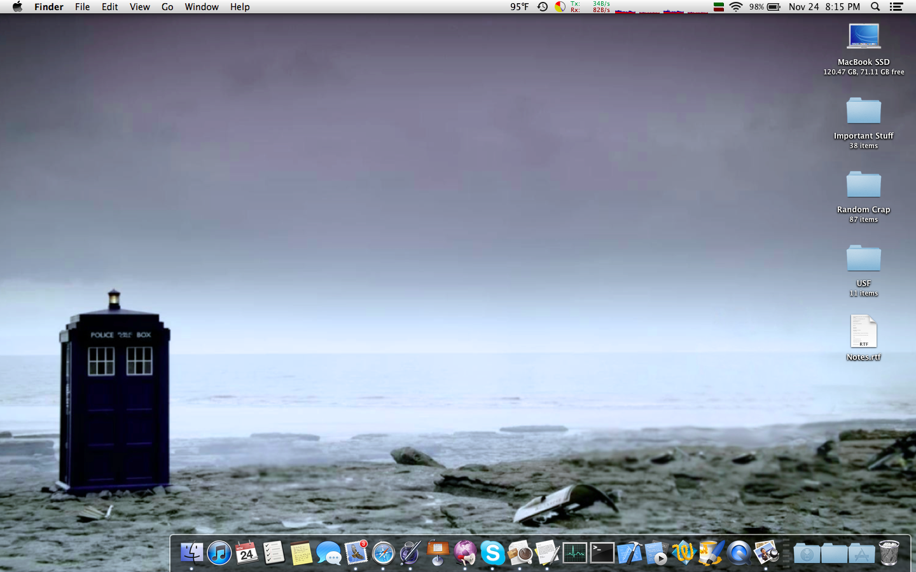Open the Edit menu
The height and width of the screenshot is (572, 916).
point(110,6)
